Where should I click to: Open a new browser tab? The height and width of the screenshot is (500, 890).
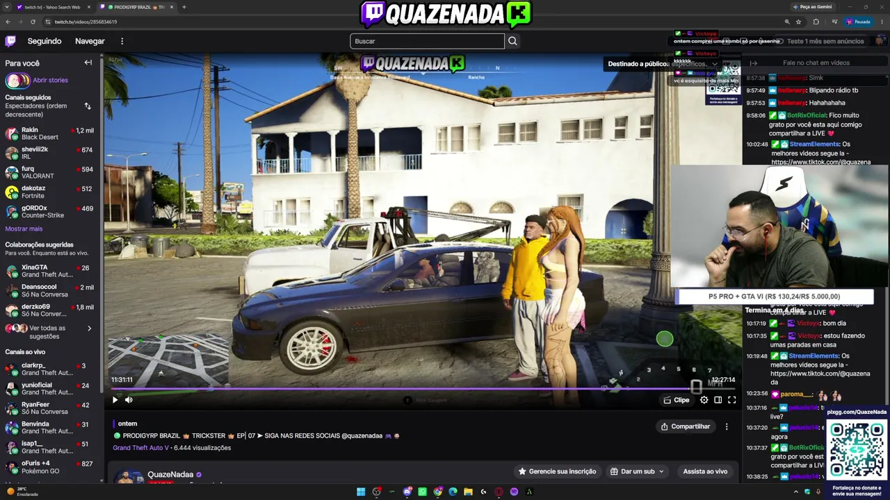[184, 7]
